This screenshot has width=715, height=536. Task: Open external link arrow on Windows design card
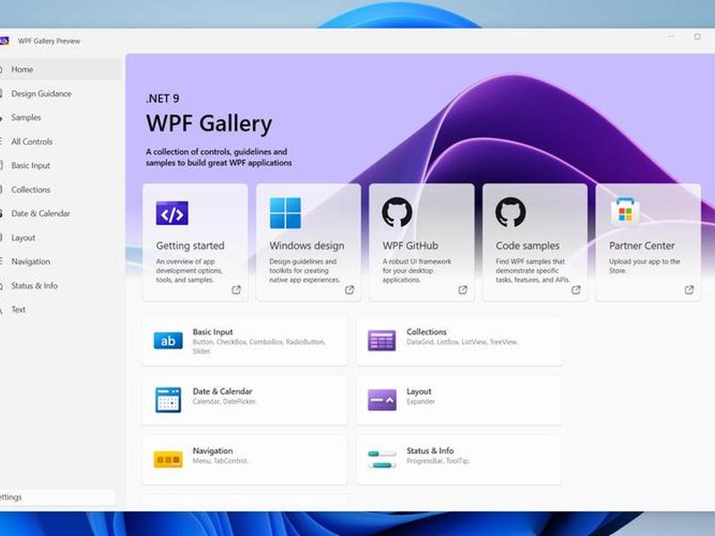click(349, 289)
